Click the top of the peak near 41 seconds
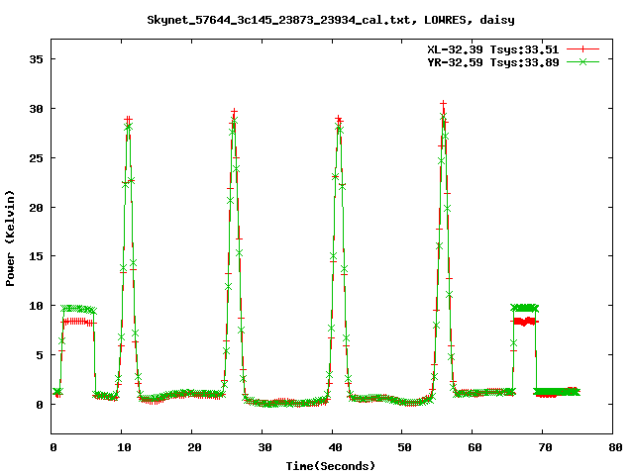634x475 pixels. pos(339,119)
